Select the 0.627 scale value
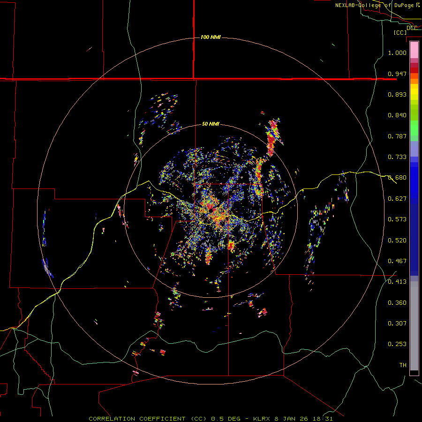 tap(397, 199)
